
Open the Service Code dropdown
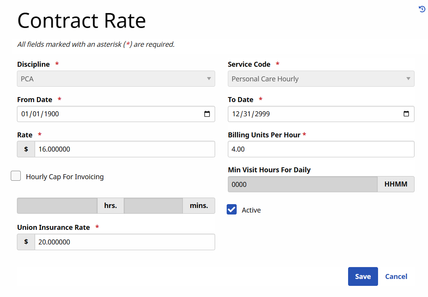(x=321, y=79)
